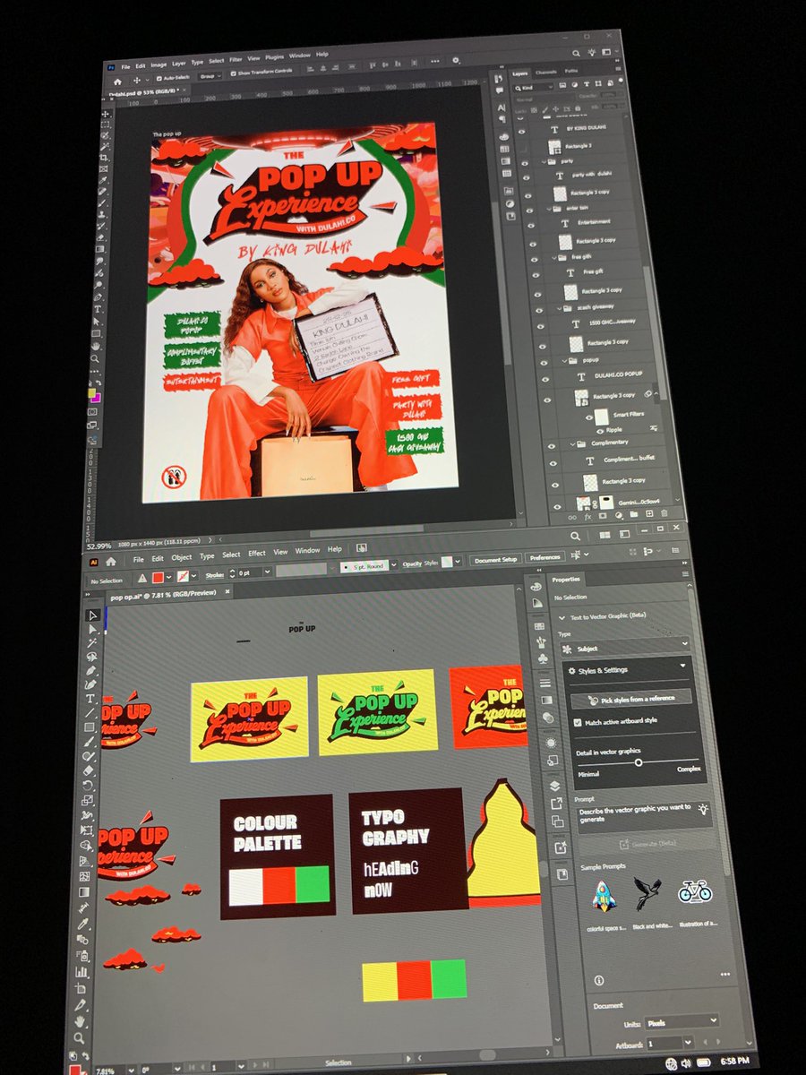The image size is (806, 1075).
Task: Select Illustrator's Direct Selection tool
Action: pyautogui.click(x=92, y=629)
